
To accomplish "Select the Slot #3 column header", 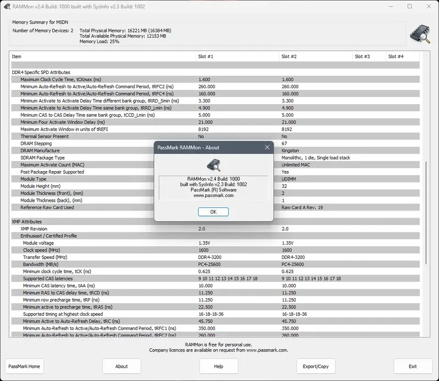I will pyautogui.click(x=369, y=56).
